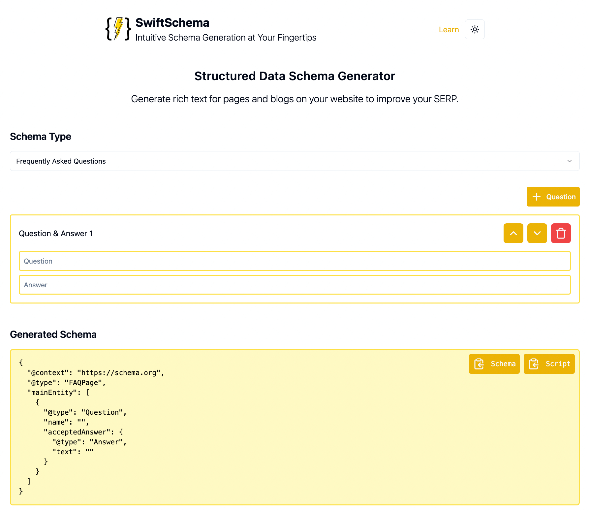The image size is (589, 512).
Task: Click the Structured Data Schema Generator heading
Action: 294,76
